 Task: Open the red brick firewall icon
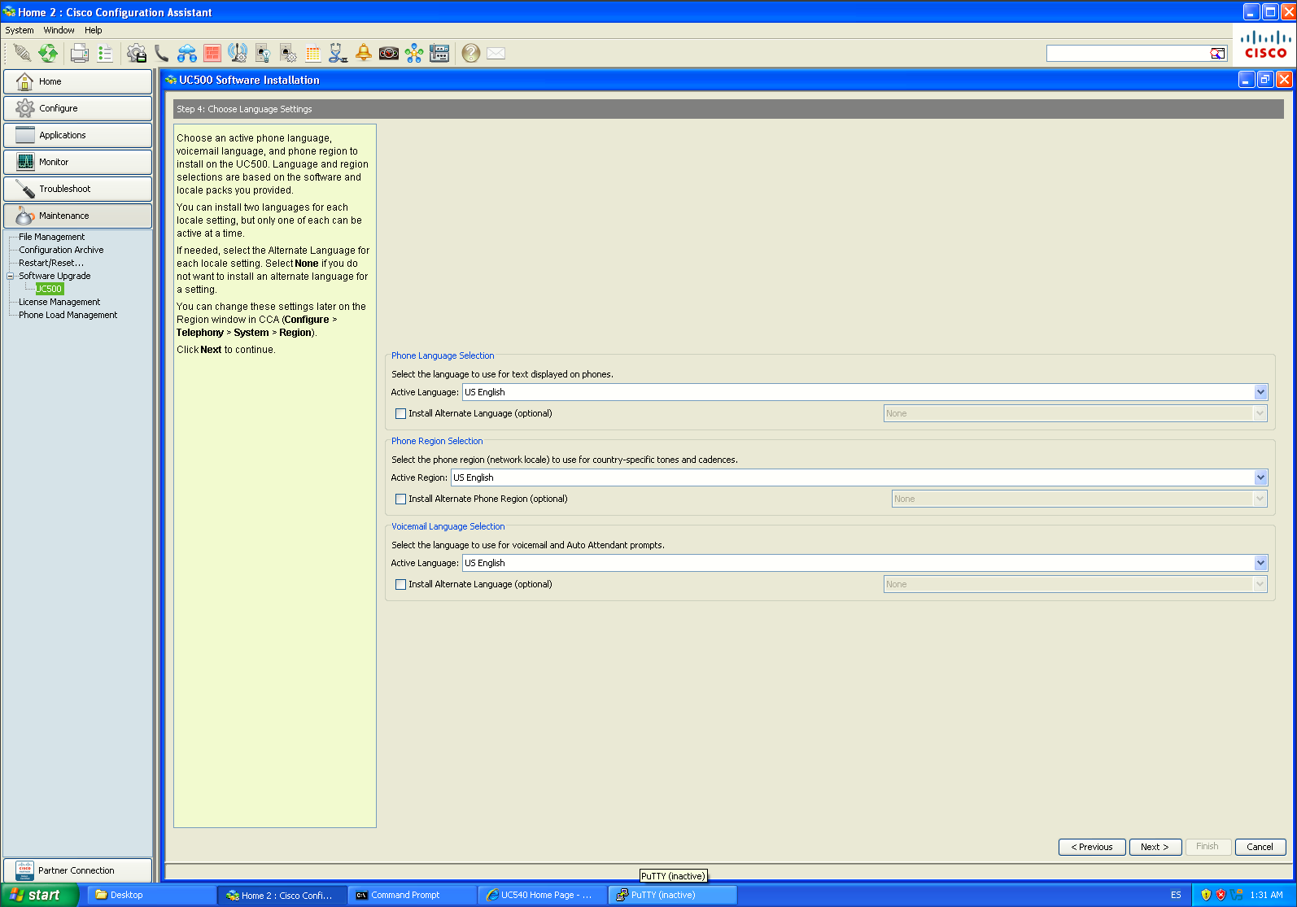pos(212,53)
